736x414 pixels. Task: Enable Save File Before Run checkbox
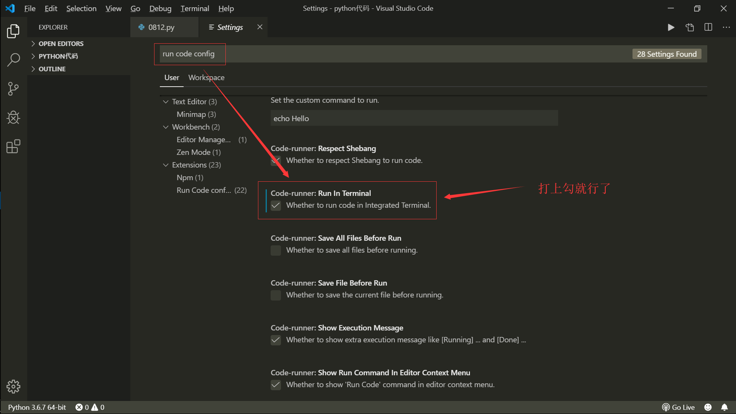click(x=276, y=295)
